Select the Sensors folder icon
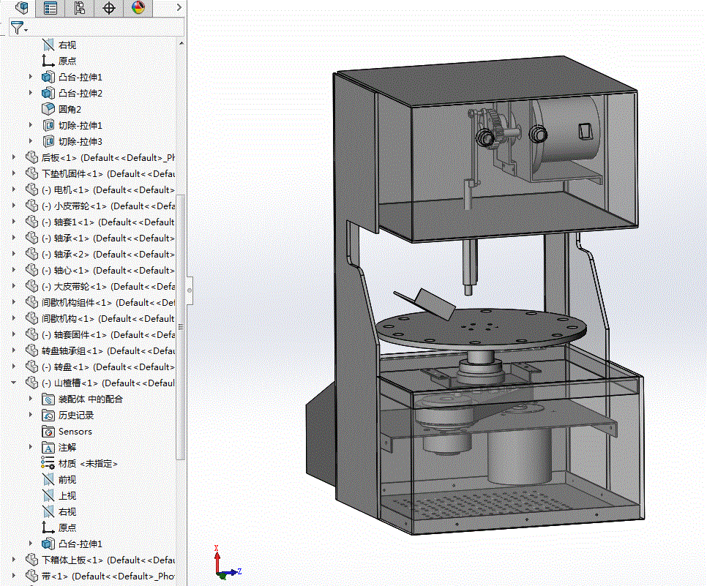707x586 pixels. pos(48,432)
